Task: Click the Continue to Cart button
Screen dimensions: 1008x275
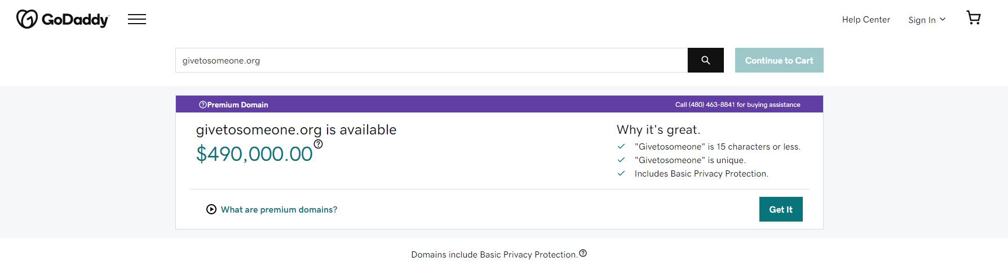Action: [x=779, y=60]
